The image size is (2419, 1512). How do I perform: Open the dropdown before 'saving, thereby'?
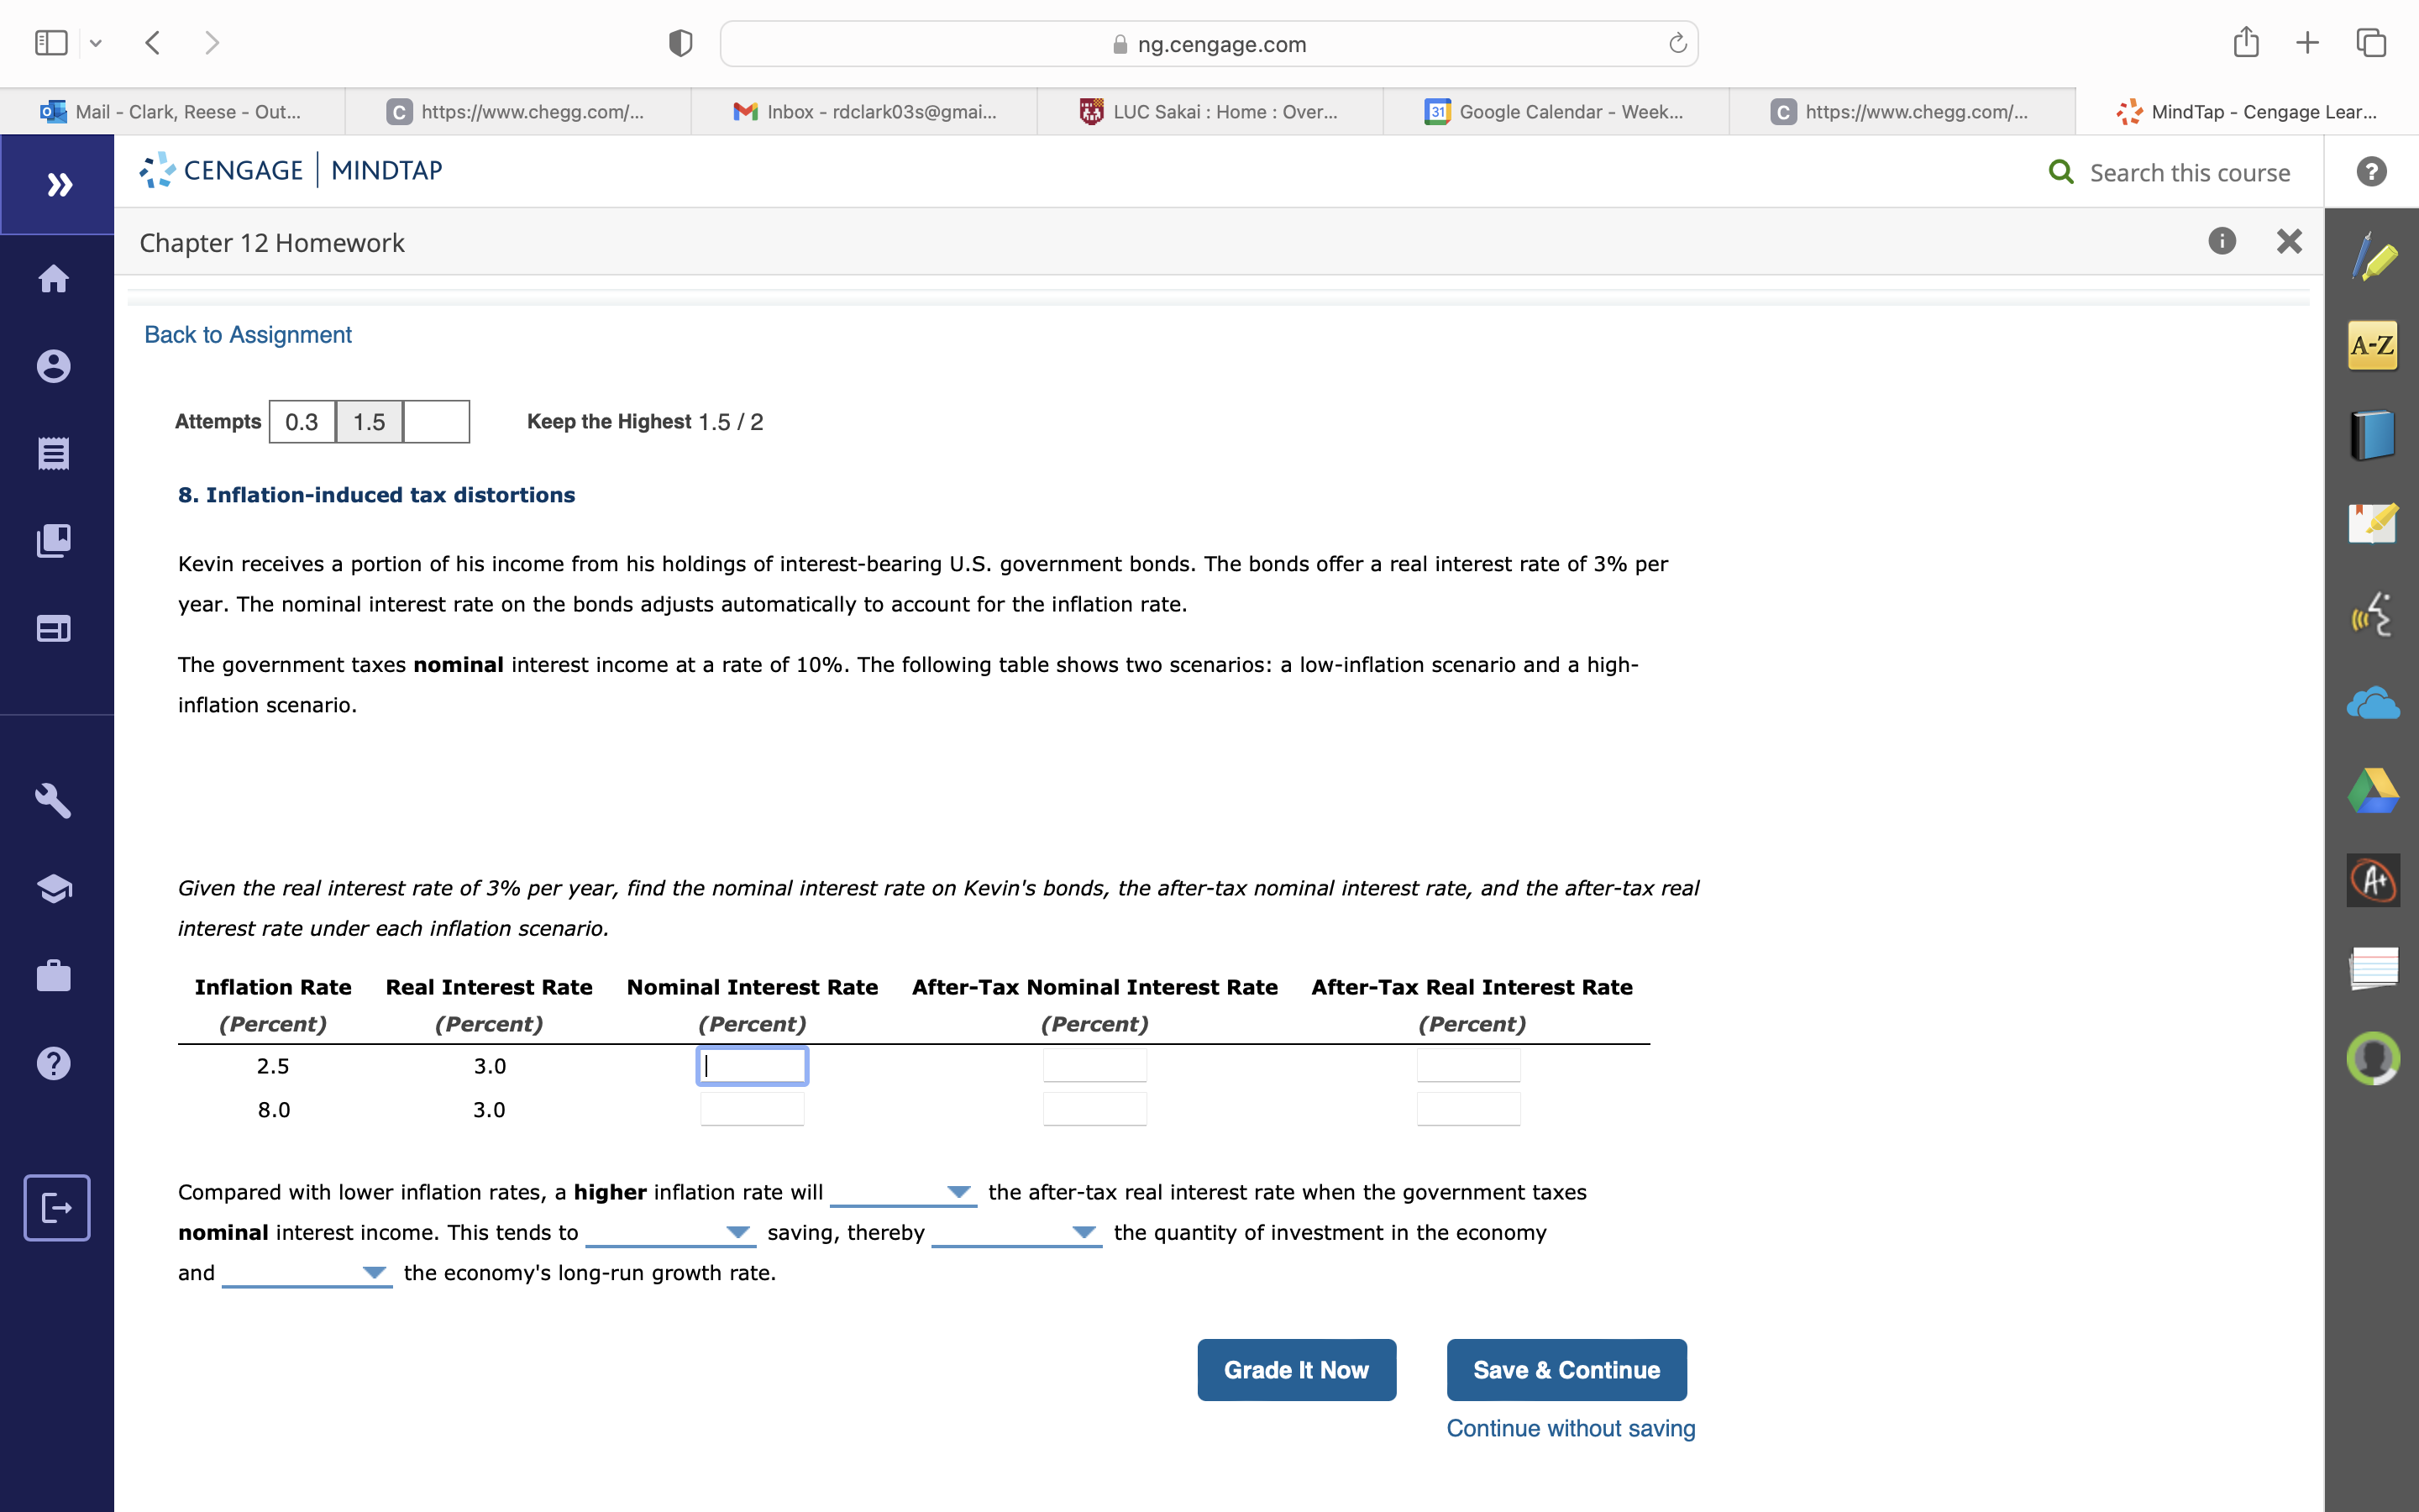coord(669,1232)
